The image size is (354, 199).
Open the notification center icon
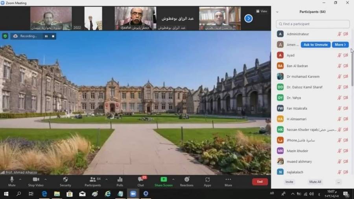click(346, 194)
